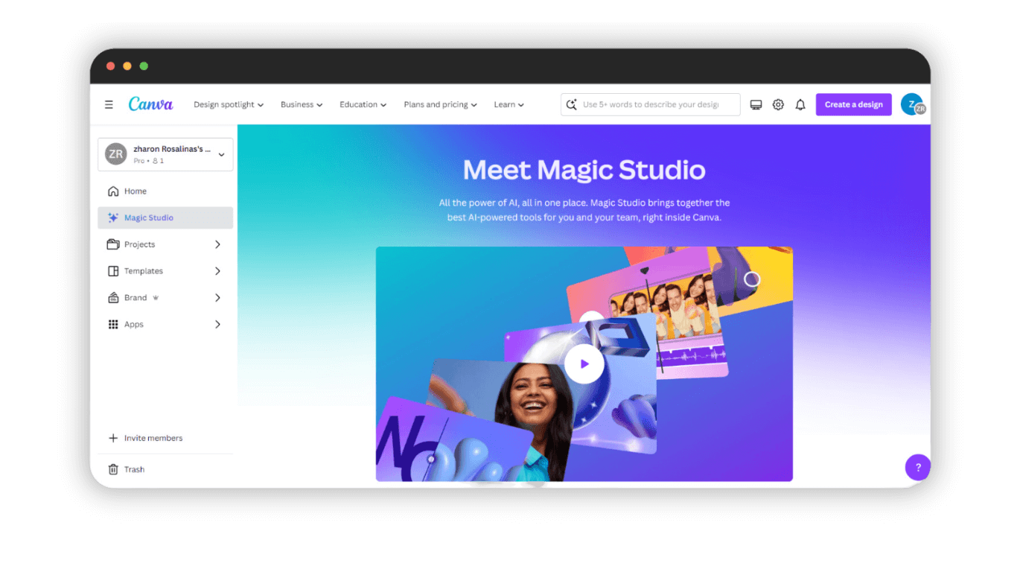Viewport: 1017px width, 572px height.
Task: Open notifications via the bell icon
Action: 800,104
